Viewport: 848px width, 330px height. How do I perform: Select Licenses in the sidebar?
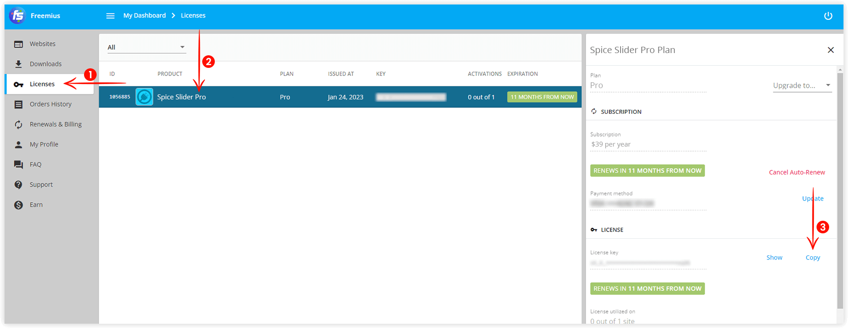(x=49, y=84)
